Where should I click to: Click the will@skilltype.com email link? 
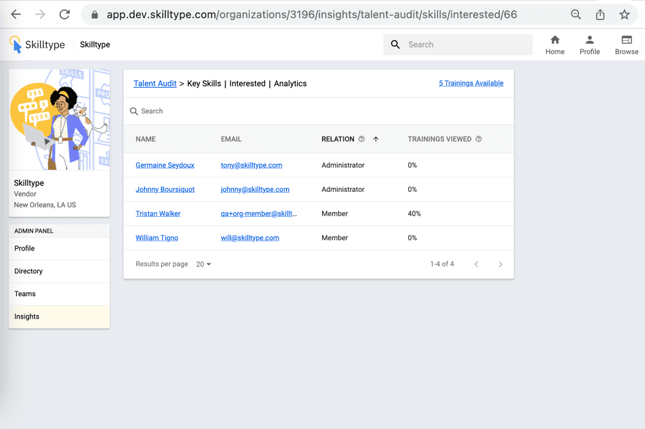point(250,238)
